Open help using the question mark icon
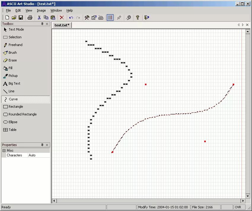 pos(137,18)
